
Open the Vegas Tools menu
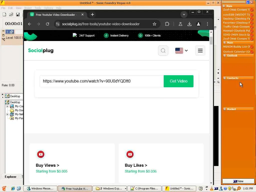tap(38, 8)
